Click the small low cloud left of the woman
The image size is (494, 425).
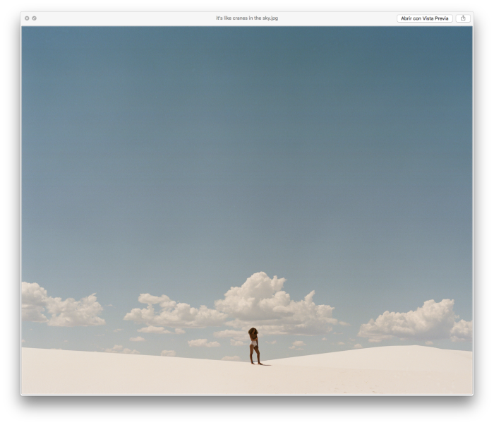click(x=203, y=343)
